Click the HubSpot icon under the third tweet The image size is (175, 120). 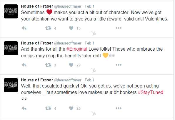tap(94, 114)
